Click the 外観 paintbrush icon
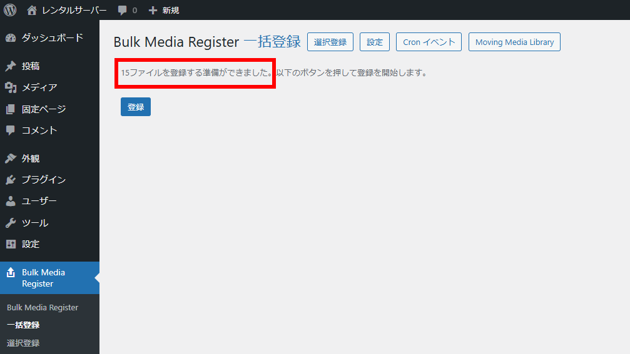630x354 pixels. [11, 159]
